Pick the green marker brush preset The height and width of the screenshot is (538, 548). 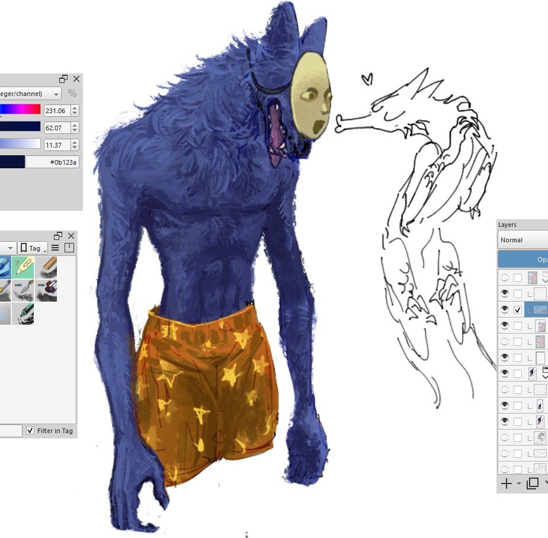23,313
